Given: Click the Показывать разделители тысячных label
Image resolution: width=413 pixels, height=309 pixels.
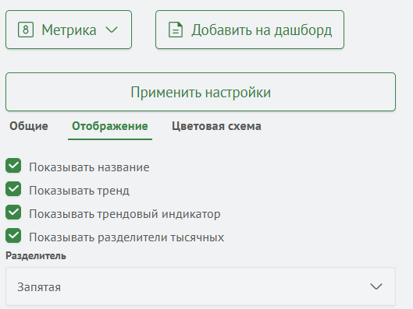Looking at the screenshot, I should click(126, 237).
